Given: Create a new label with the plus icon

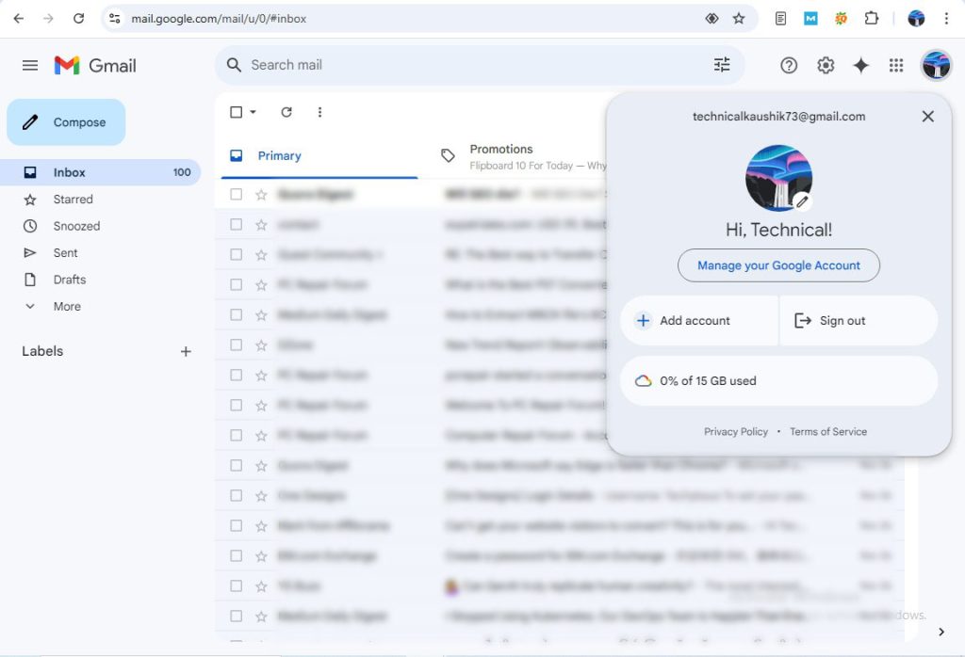Looking at the screenshot, I should [186, 351].
